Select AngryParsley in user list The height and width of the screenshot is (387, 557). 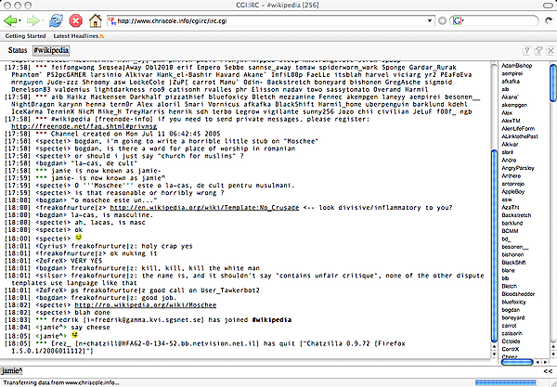point(518,168)
